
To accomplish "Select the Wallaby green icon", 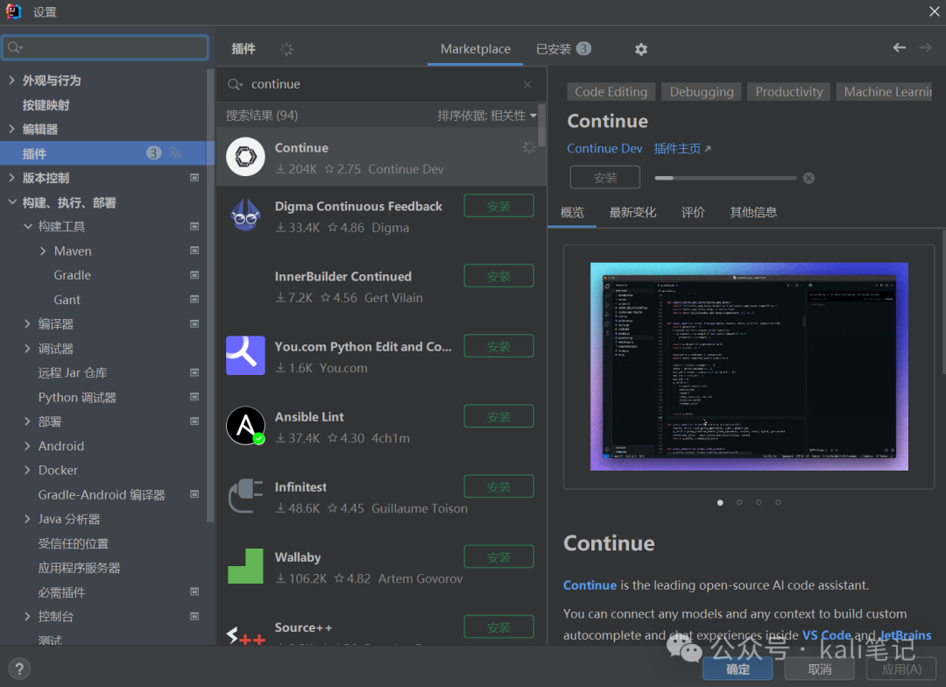I will [x=245, y=566].
